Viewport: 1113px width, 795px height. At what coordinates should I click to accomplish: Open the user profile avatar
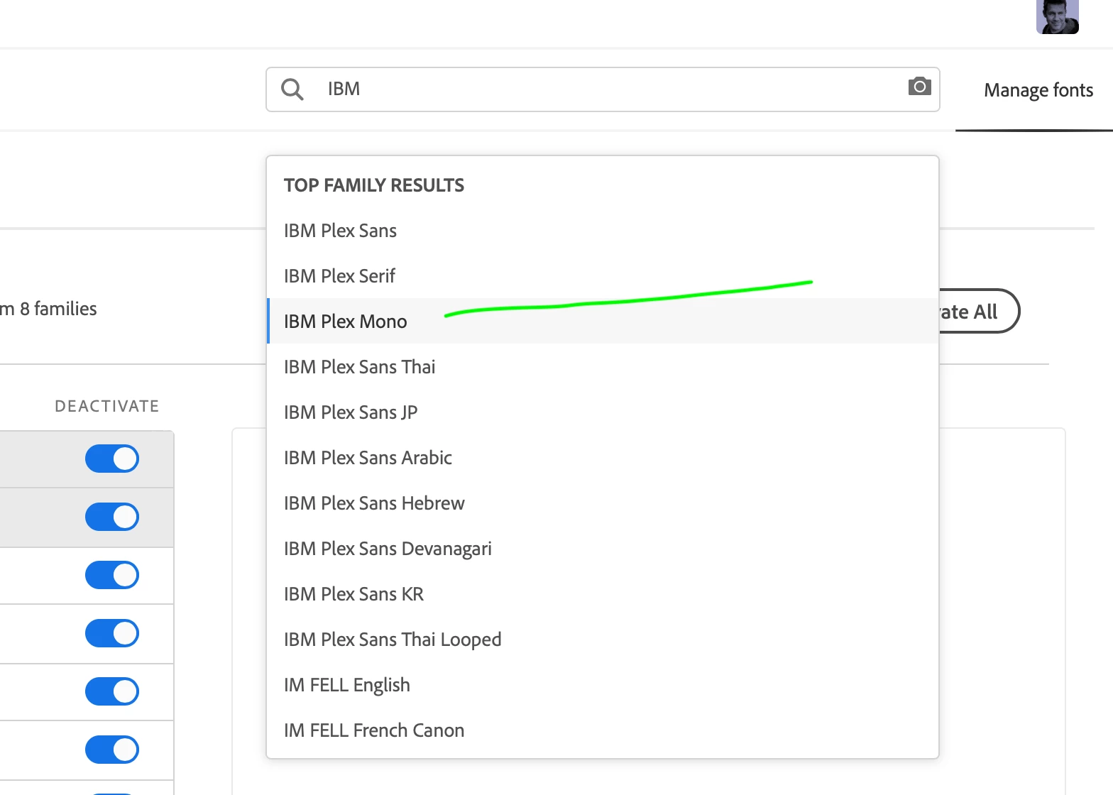[x=1057, y=17]
